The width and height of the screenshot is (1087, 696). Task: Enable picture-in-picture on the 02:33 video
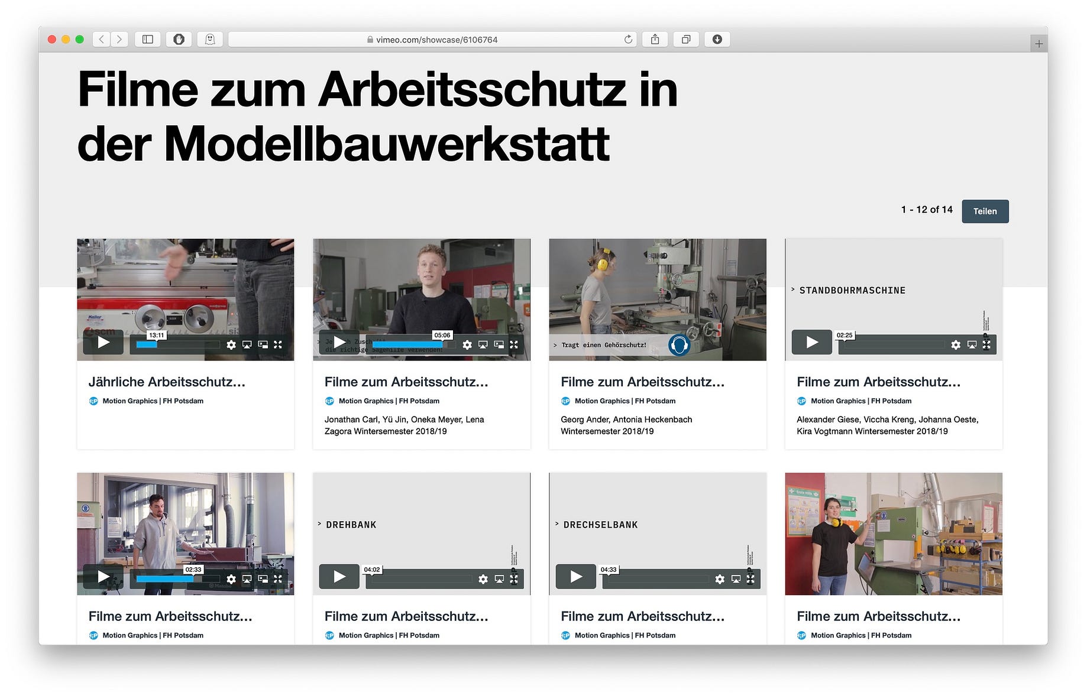263,579
